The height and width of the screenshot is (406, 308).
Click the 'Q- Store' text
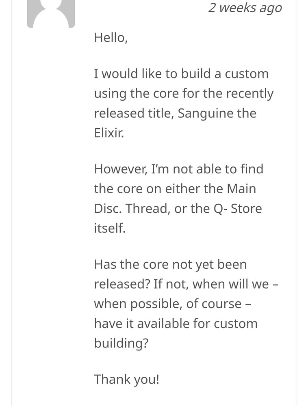(x=238, y=209)
